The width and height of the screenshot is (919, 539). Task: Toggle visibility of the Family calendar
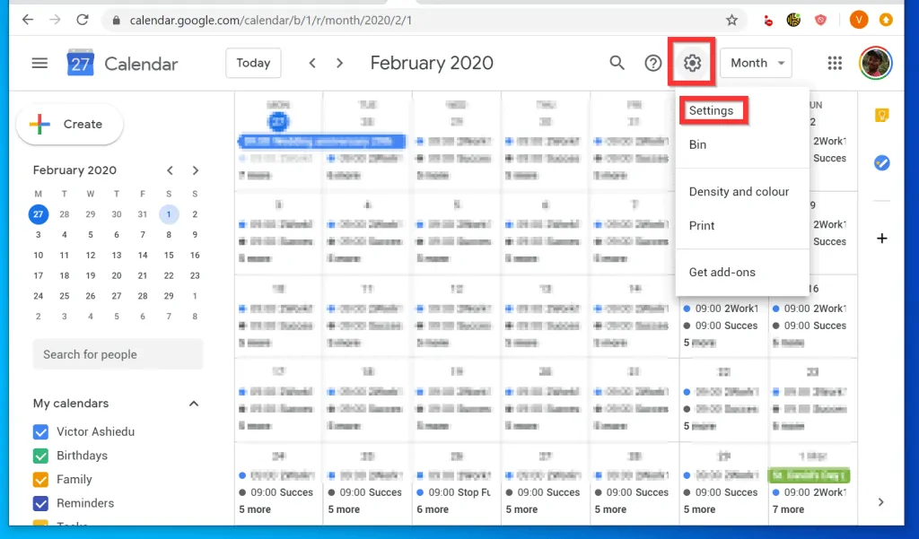[39, 479]
